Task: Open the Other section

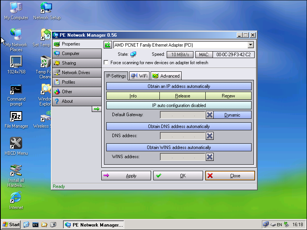Action: 77,92
